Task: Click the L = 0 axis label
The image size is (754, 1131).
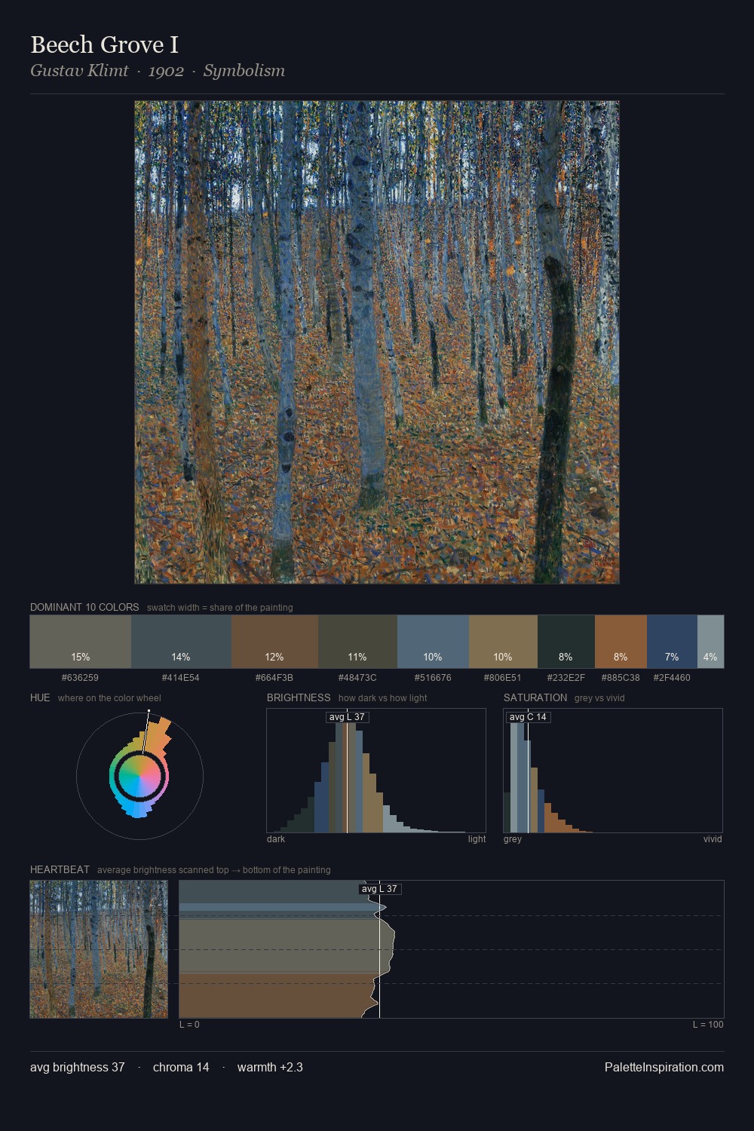Action: pyautogui.click(x=189, y=1025)
